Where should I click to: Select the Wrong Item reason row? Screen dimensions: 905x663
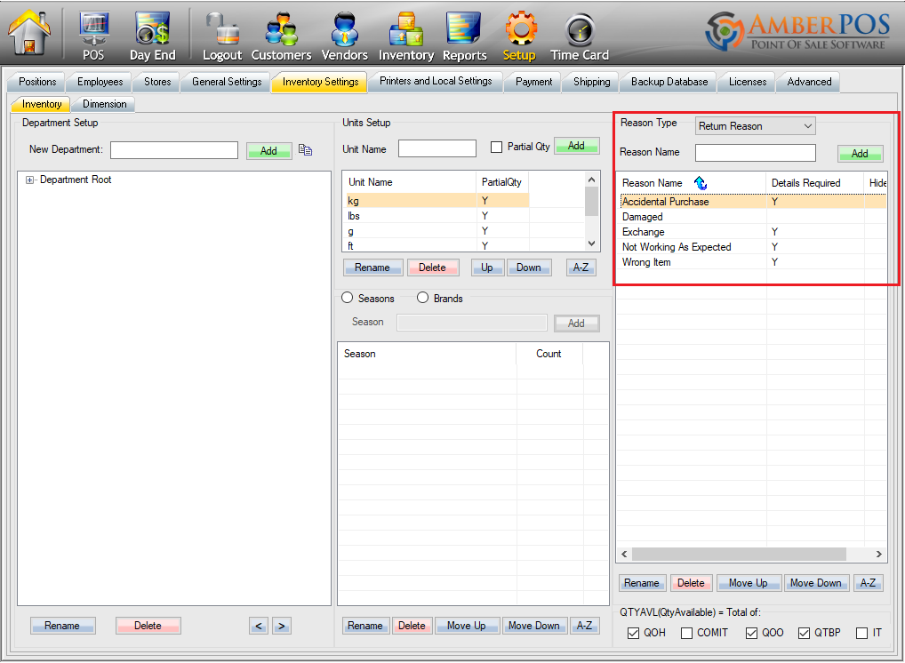(753, 262)
